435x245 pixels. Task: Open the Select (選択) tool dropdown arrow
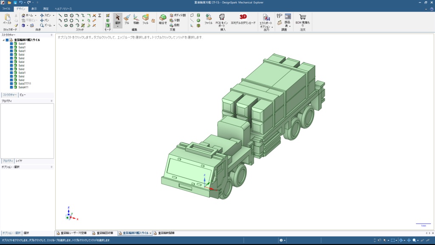coord(118,26)
